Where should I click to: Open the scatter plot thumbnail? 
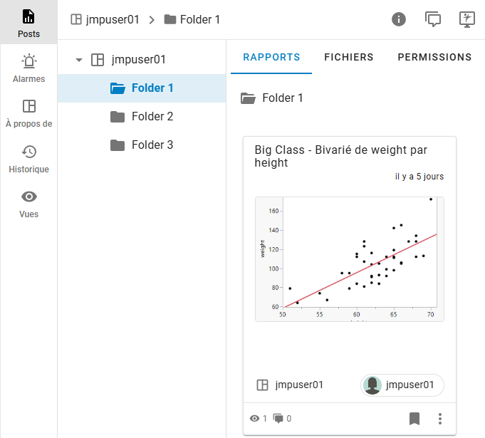pos(349,259)
